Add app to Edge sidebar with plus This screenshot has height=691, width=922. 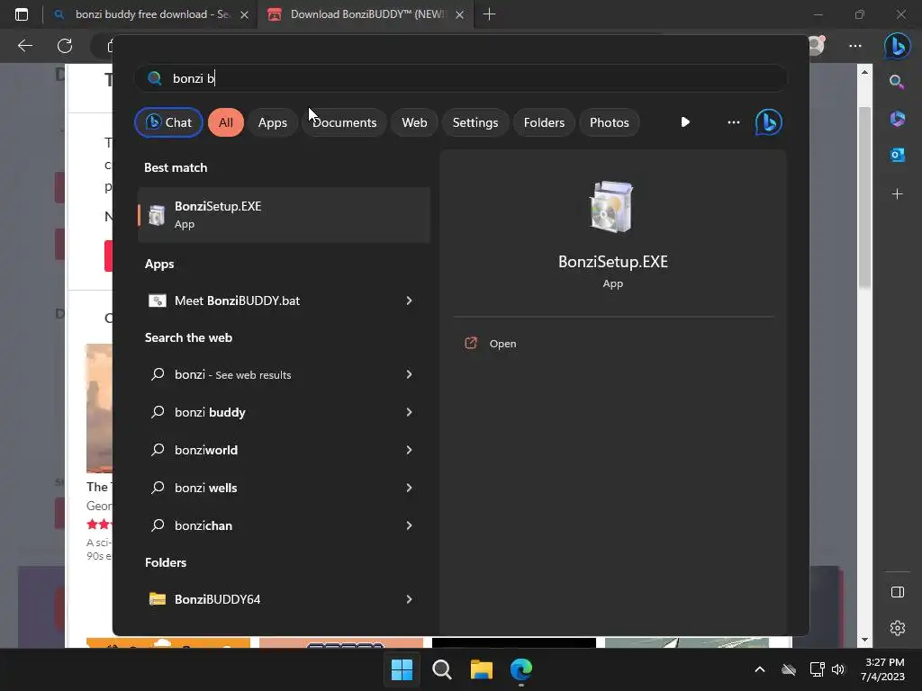(x=898, y=194)
